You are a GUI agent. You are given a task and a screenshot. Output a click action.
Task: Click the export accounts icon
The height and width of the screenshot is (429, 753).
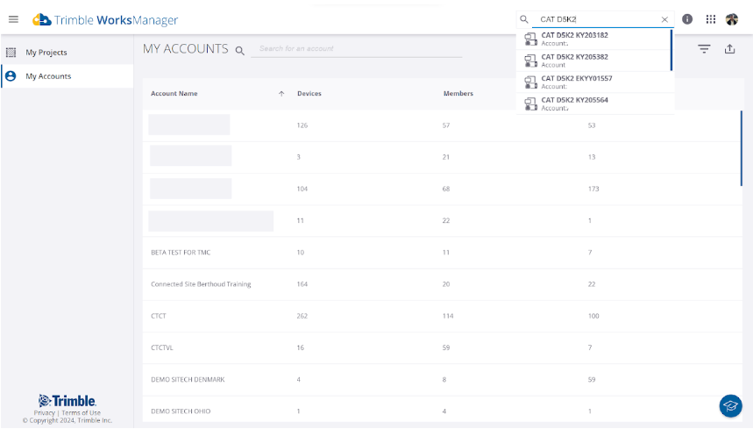[729, 49]
